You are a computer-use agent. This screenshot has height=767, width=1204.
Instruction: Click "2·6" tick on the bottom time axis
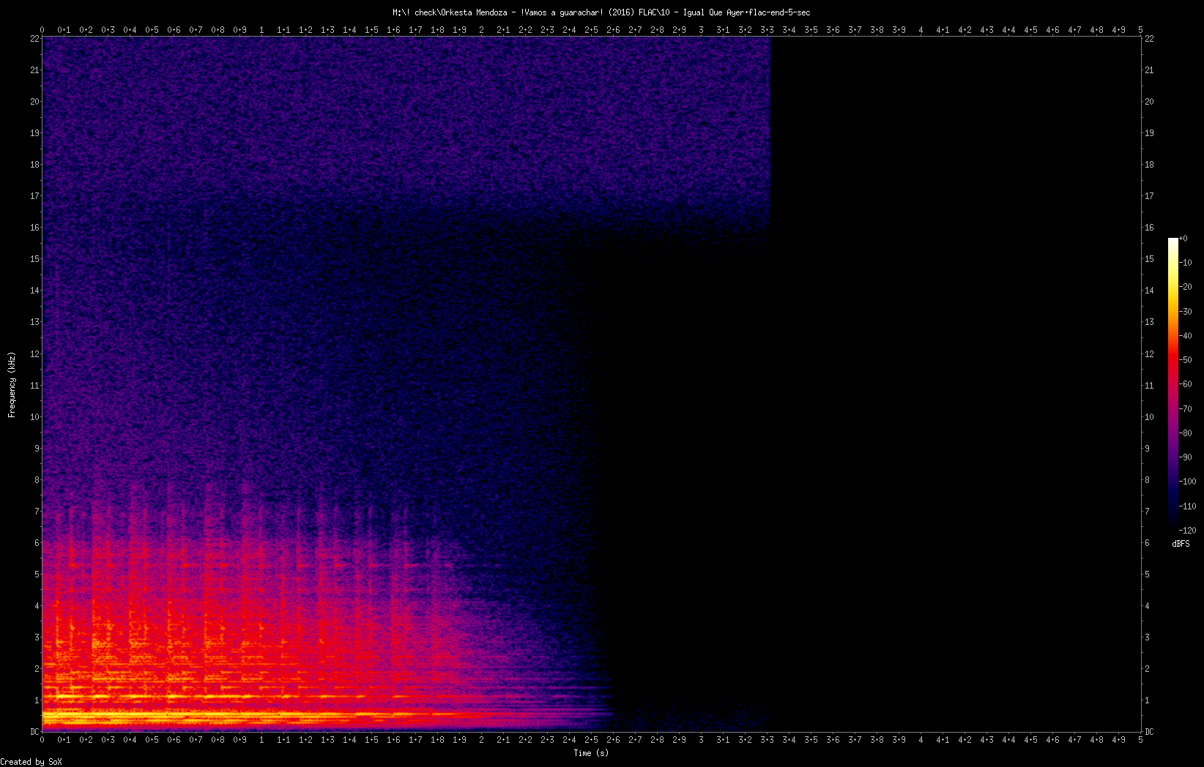(613, 740)
